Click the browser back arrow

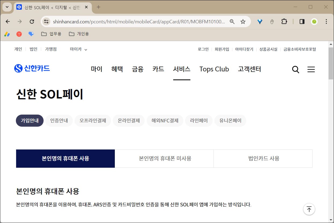(7, 21)
